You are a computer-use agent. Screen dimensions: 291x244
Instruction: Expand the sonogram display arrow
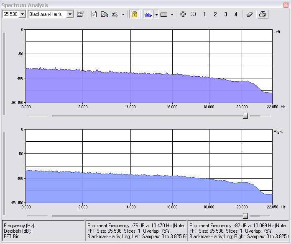click(172, 14)
